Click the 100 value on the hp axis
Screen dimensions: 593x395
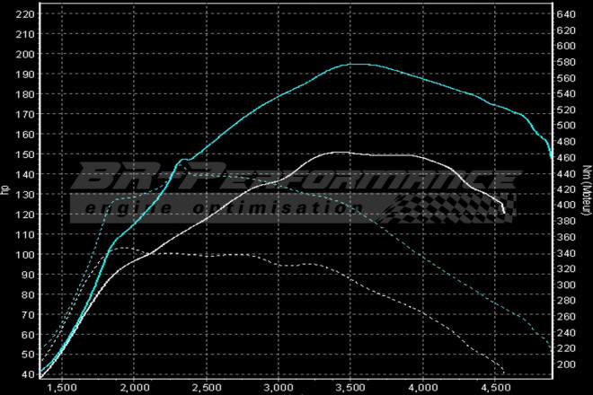pyautogui.click(x=26, y=254)
